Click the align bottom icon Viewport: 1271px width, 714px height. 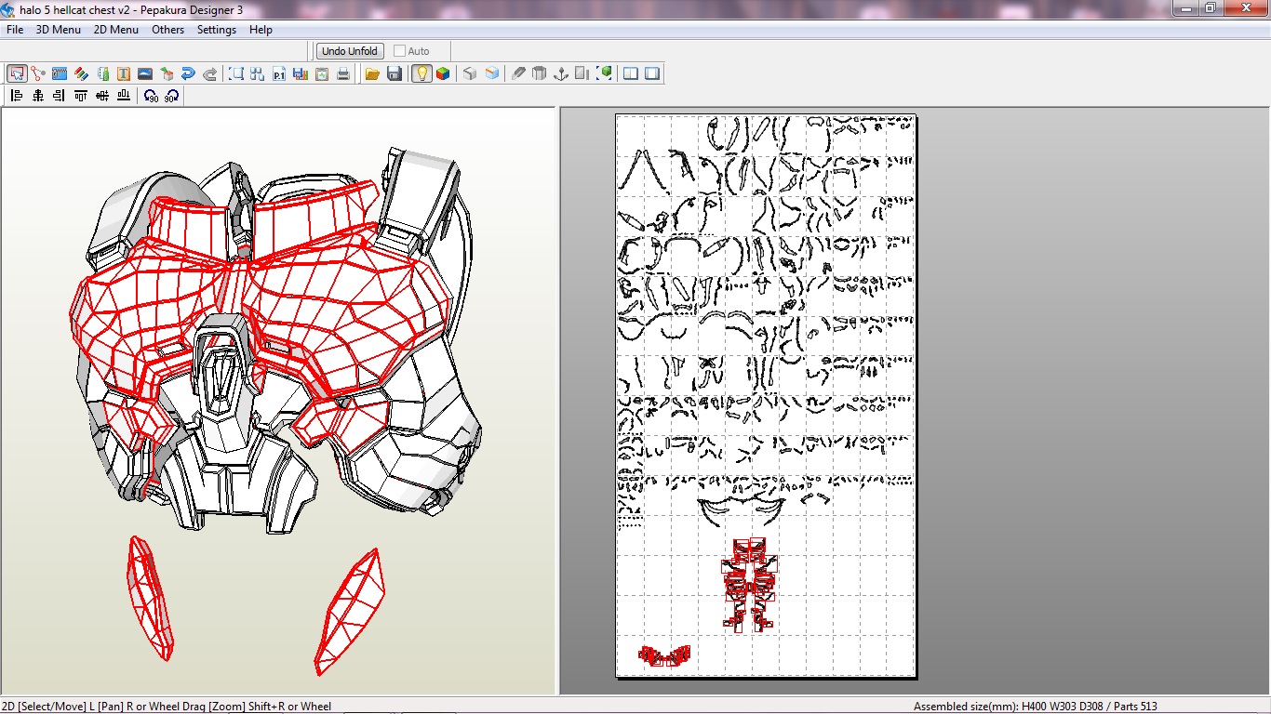[x=124, y=96]
